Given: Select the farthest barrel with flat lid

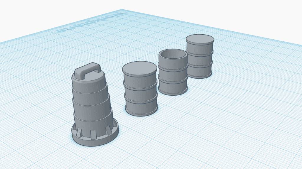Looking at the screenshot, I should pyautogui.click(x=200, y=56).
